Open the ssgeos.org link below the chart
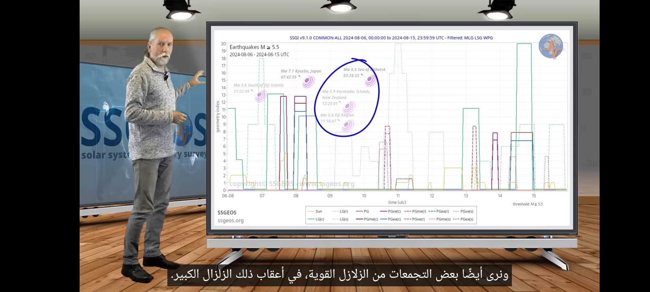The height and width of the screenshot is (292, 650). (230, 221)
